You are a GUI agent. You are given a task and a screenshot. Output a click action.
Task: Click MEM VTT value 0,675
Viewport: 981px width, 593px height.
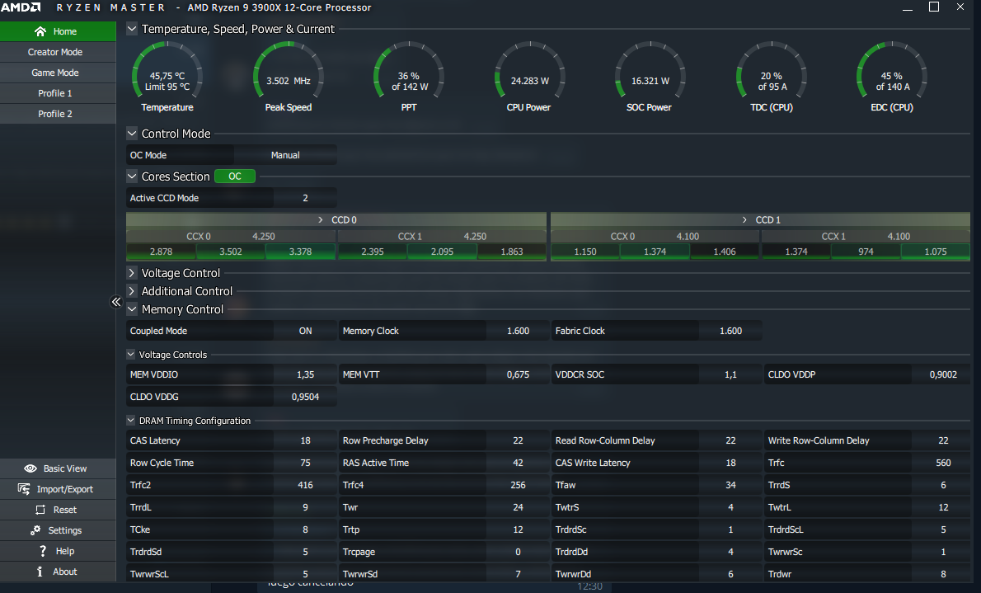click(x=518, y=374)
